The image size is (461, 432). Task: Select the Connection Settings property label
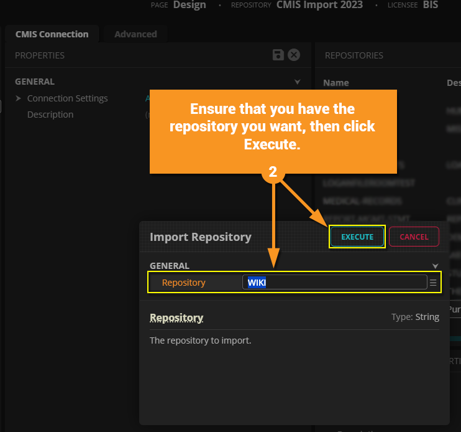point(68,98)
